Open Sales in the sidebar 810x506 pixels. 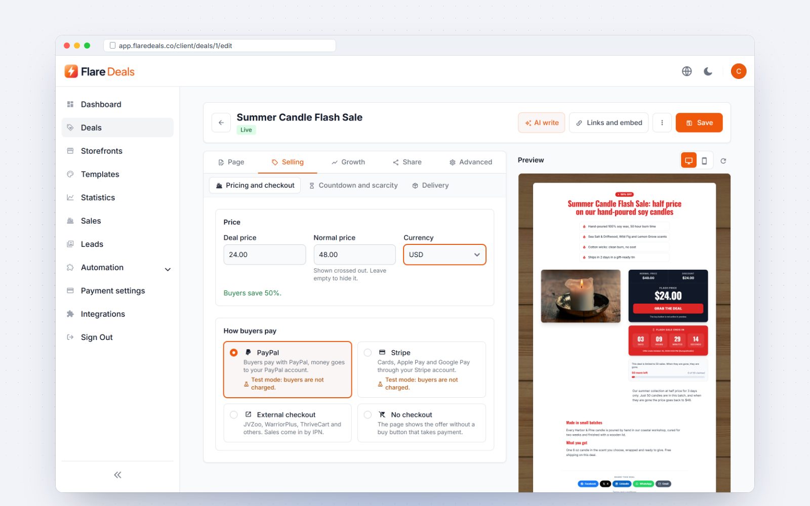tap(117, 221)
